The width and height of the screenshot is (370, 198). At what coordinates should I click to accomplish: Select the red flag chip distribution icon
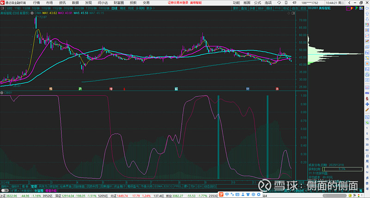click(x=352, y=8)
